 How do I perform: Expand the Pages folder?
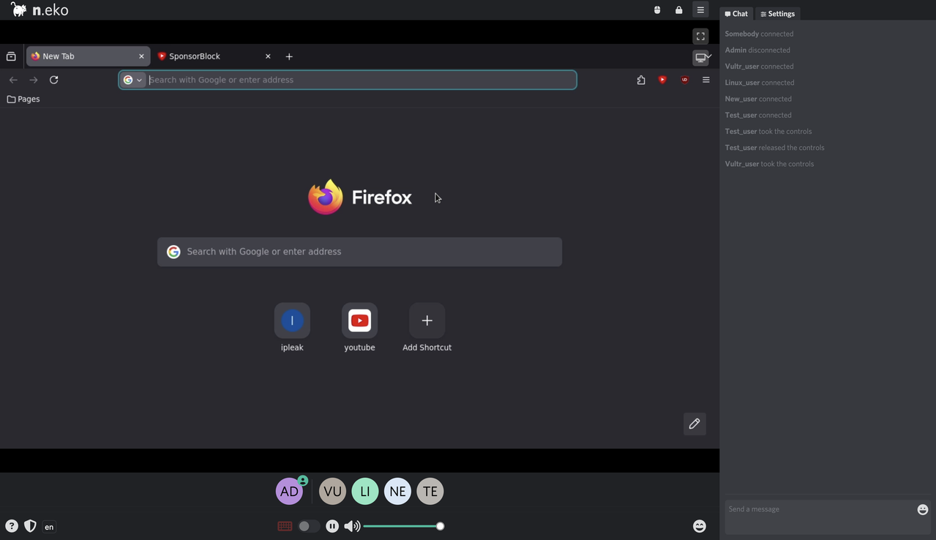point(23,99)
